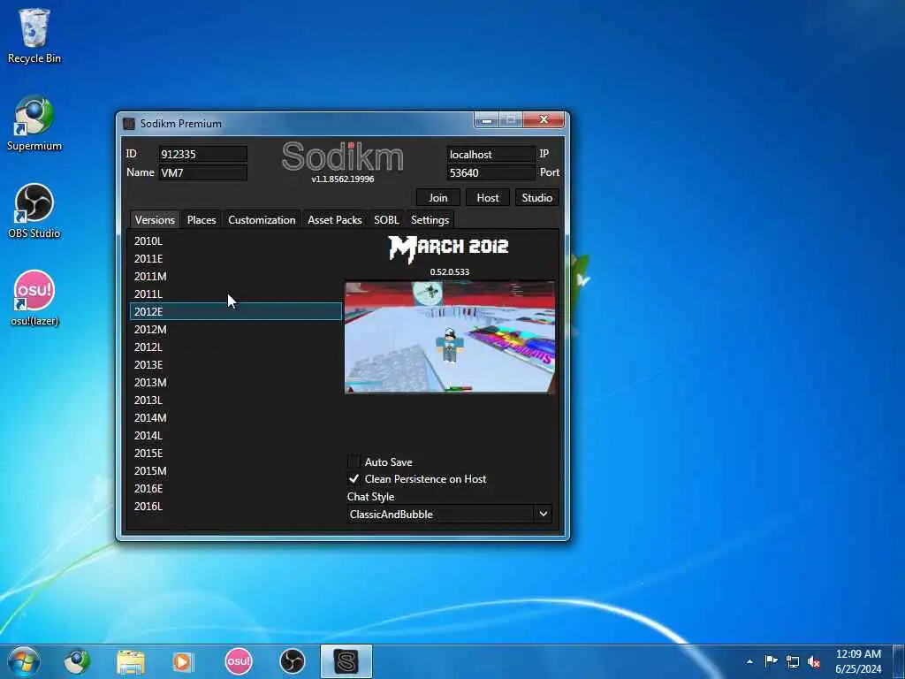The image size is (905, 679).
Task: Open the Action Center flag icon
Action: point(771,661)
